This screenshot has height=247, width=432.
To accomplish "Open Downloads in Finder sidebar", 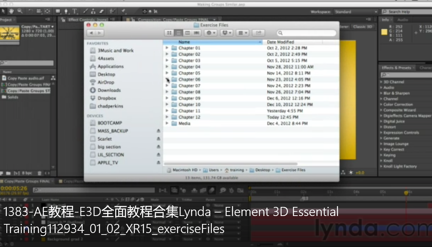I will point(109,90).
